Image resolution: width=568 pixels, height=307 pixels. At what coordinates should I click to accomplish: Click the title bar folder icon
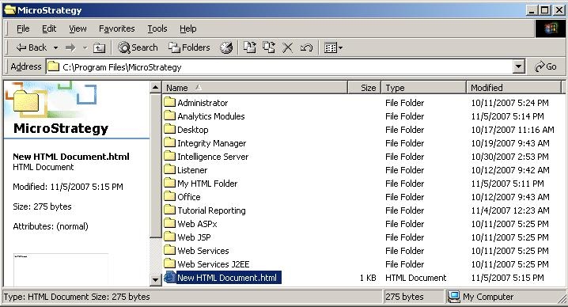9,10
